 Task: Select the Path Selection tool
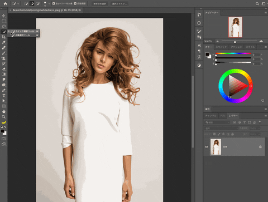coord(4,101)
